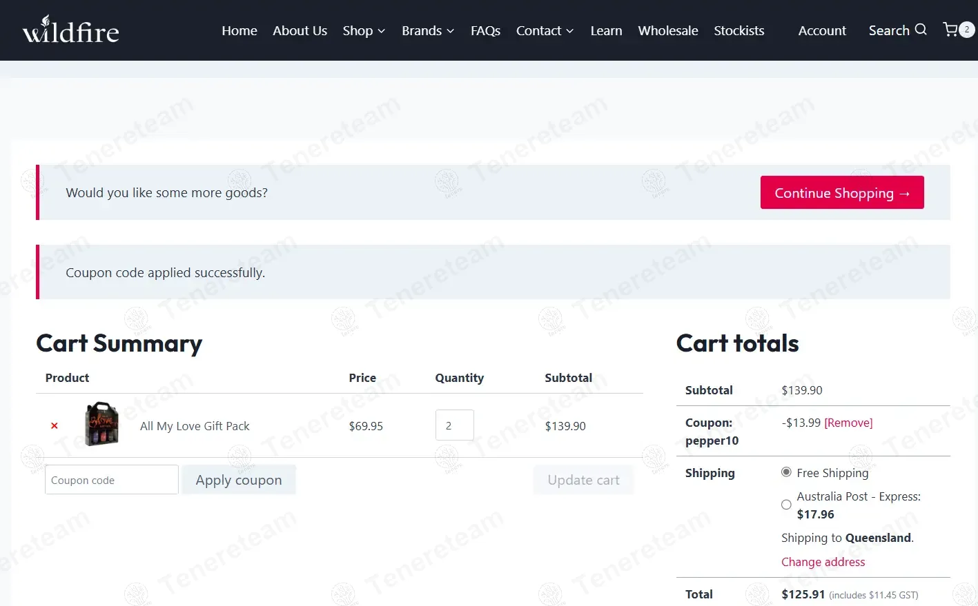978x606 pixels.
Task: Remove the pepper10 coupon
Action: 848,423
